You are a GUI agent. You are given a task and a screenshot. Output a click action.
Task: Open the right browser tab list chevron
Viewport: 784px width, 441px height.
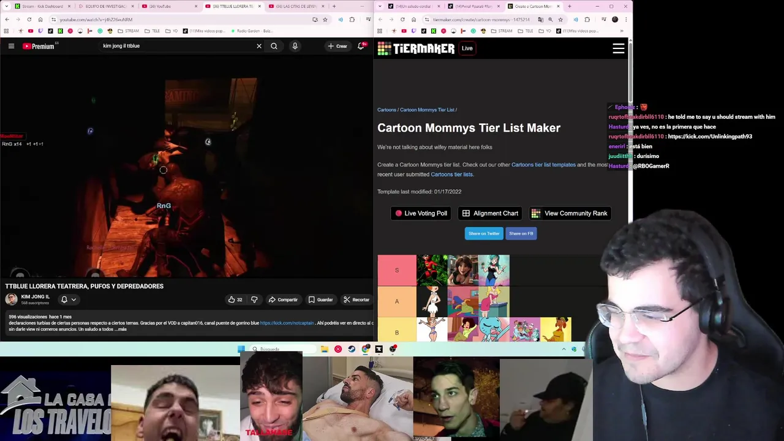[380, 6]
